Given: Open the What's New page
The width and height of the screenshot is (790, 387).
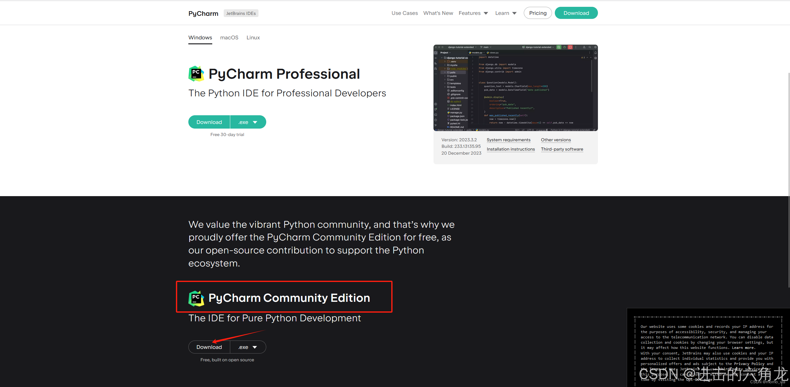Looking at the screenshot, I should point(438,13).
